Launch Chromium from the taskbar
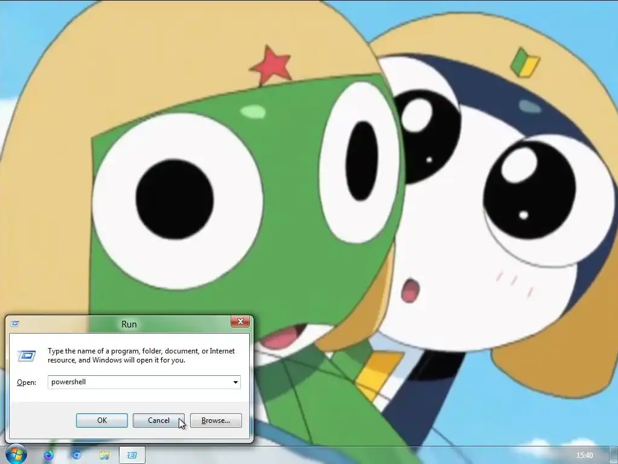 click(77, 456)
